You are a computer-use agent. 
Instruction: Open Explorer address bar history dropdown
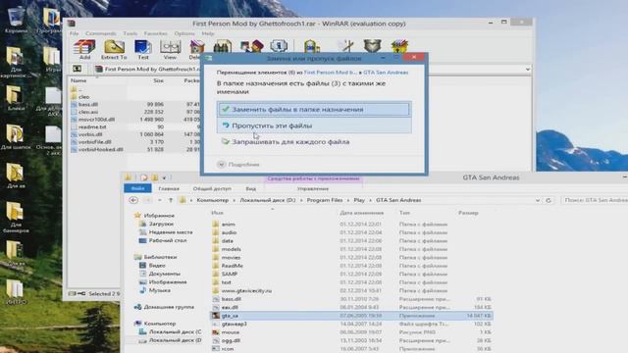coord(538,200)
